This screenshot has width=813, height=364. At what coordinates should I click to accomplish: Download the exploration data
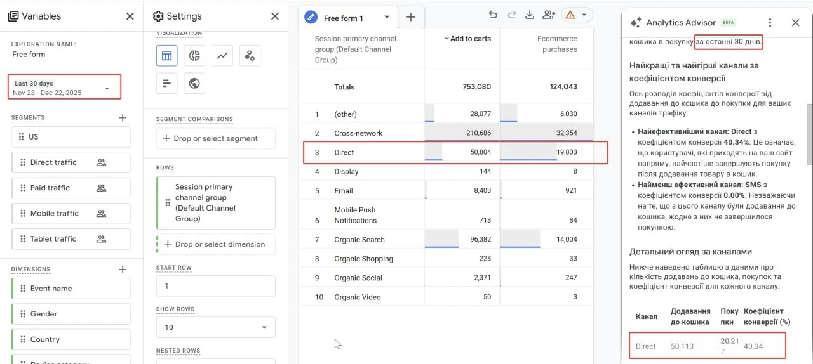[x=530, y=15]
